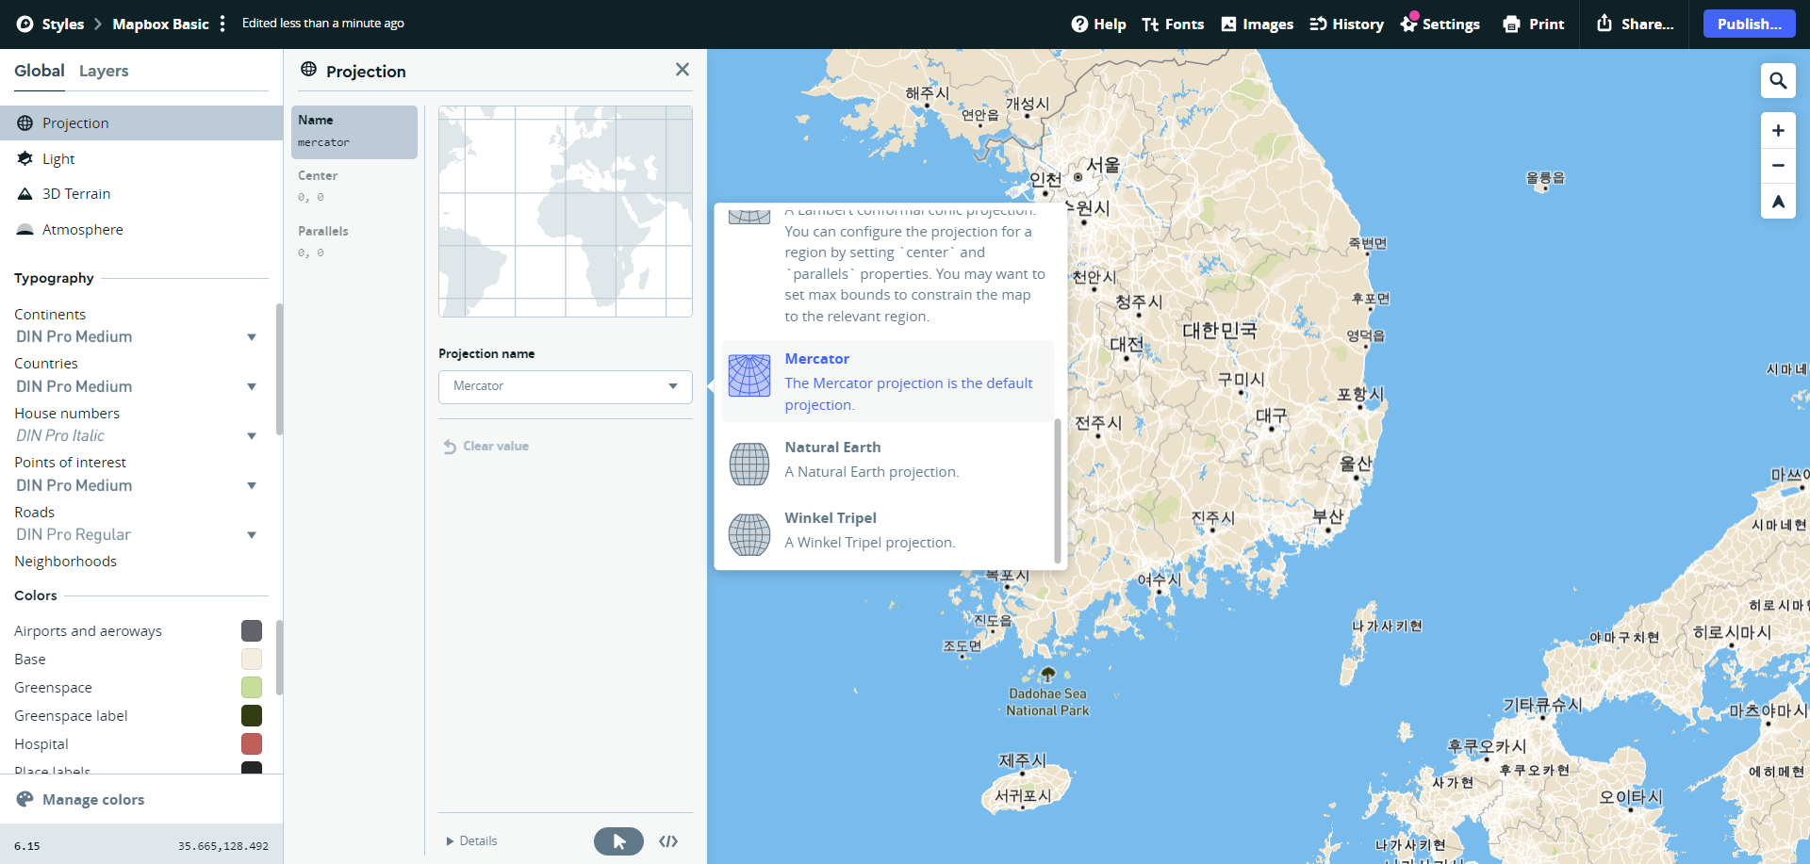Close the Projection panel
1810x864 pixels.
(683, 70)
